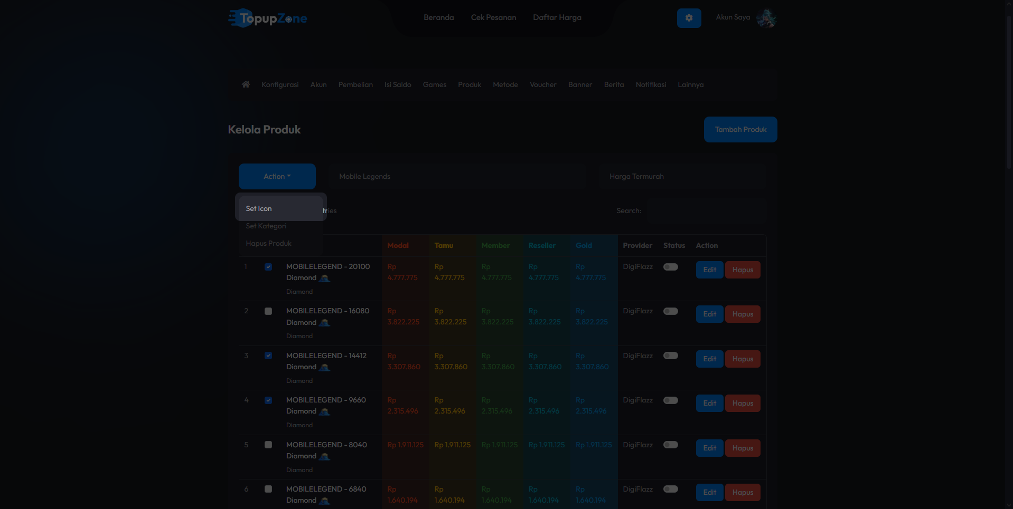Edit the MOBILELEGEND - 9660 product
The image size is (1013, 509).
tap(709, 403)
